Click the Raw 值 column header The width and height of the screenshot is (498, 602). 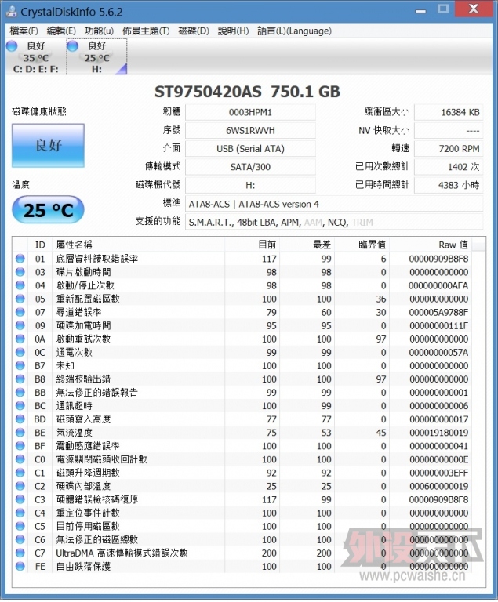pyautogui.click(x=431, y=245)
